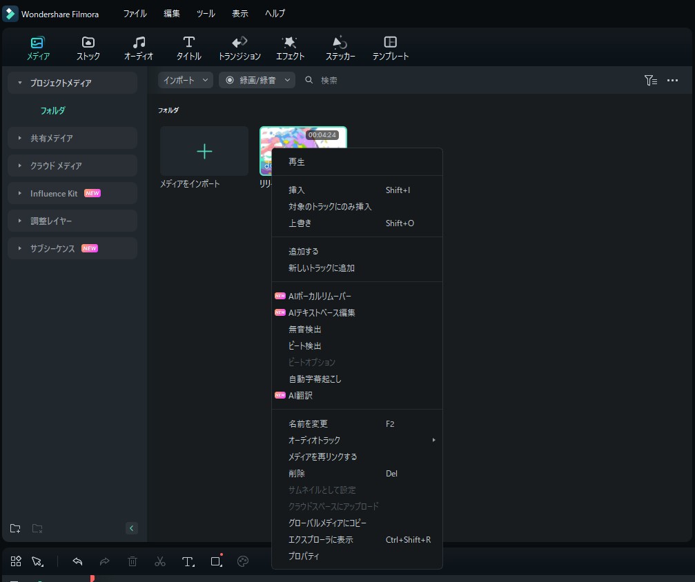The height and width of the screenshot is (582, 695).
Task: Open the ストック (Stock) tab
Action: pyautogui.click(x=88, y=48)
